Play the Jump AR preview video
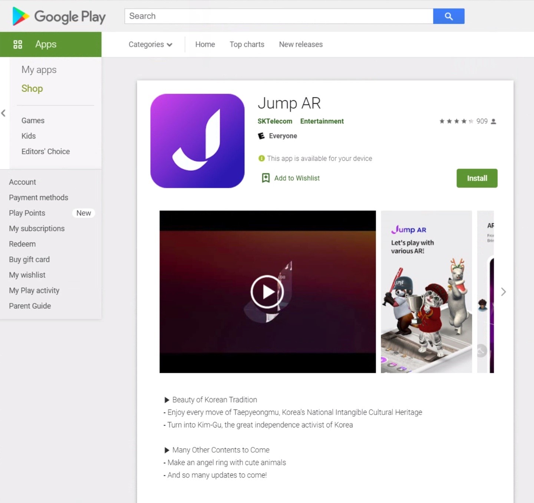Image resolution: width=534 pixels, height=503 pixels. pyautogui.click(x=267, y=292)
